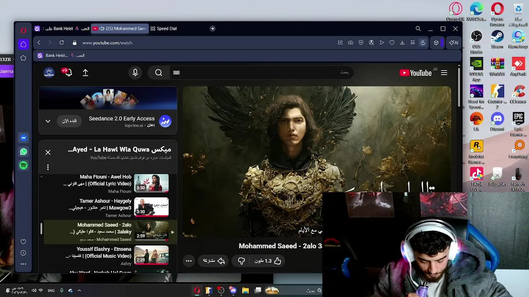Open the Opera AI assistant button

click(454, 42)
